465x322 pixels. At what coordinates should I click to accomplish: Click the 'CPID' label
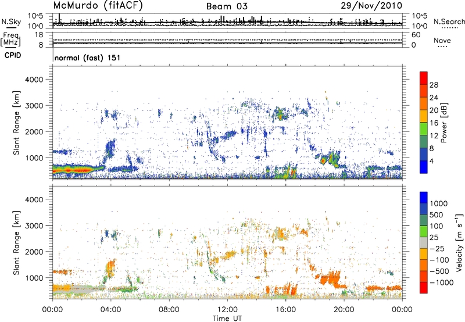click(13, 55)
